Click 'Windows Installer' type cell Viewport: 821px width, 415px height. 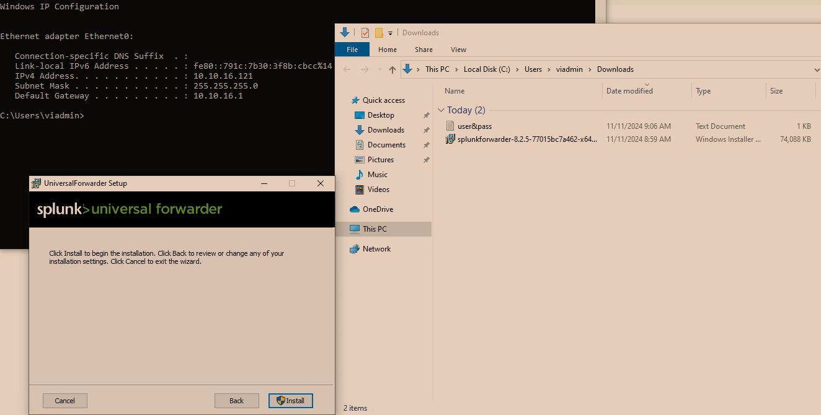(728, 139)
